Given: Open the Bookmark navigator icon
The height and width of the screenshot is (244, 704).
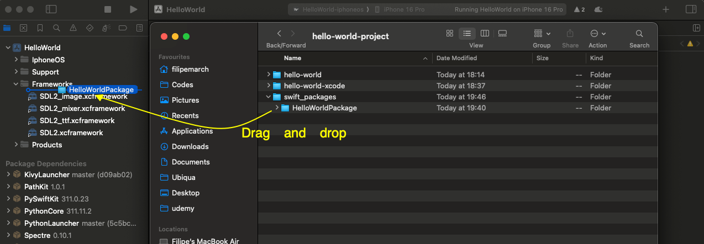Looking at the screenshot, I should (40, 28).
